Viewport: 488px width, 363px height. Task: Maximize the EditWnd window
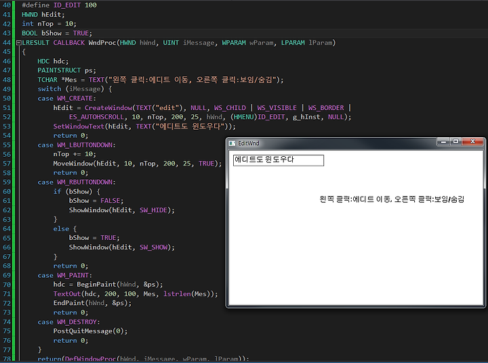point(455,141)
